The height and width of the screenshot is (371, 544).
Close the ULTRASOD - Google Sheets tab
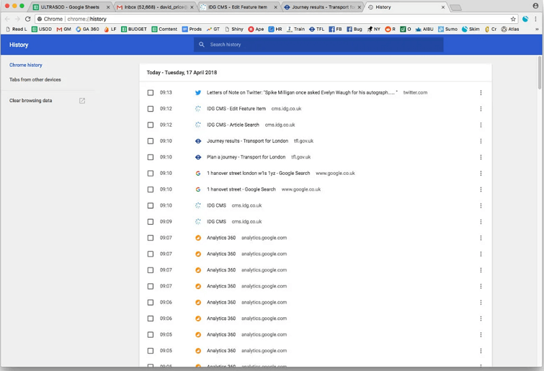pos(108,7)
